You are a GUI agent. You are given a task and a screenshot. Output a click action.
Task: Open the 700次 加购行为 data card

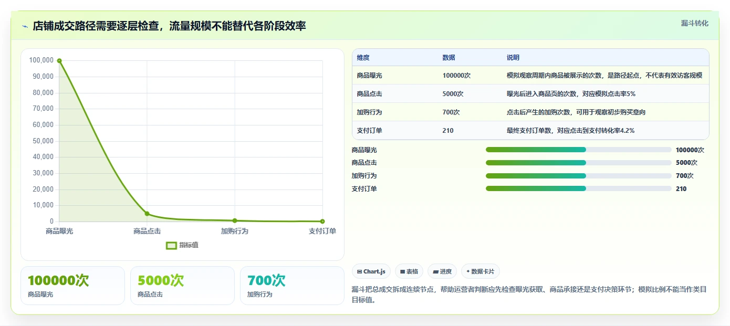pyautogui.click(x=292, y=286)
